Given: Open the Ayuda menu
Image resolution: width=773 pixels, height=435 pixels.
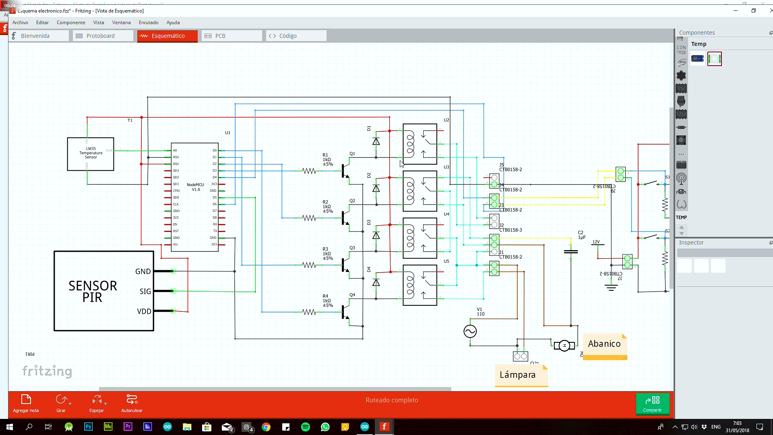Looking at the screenshot, I should (173, 23).
